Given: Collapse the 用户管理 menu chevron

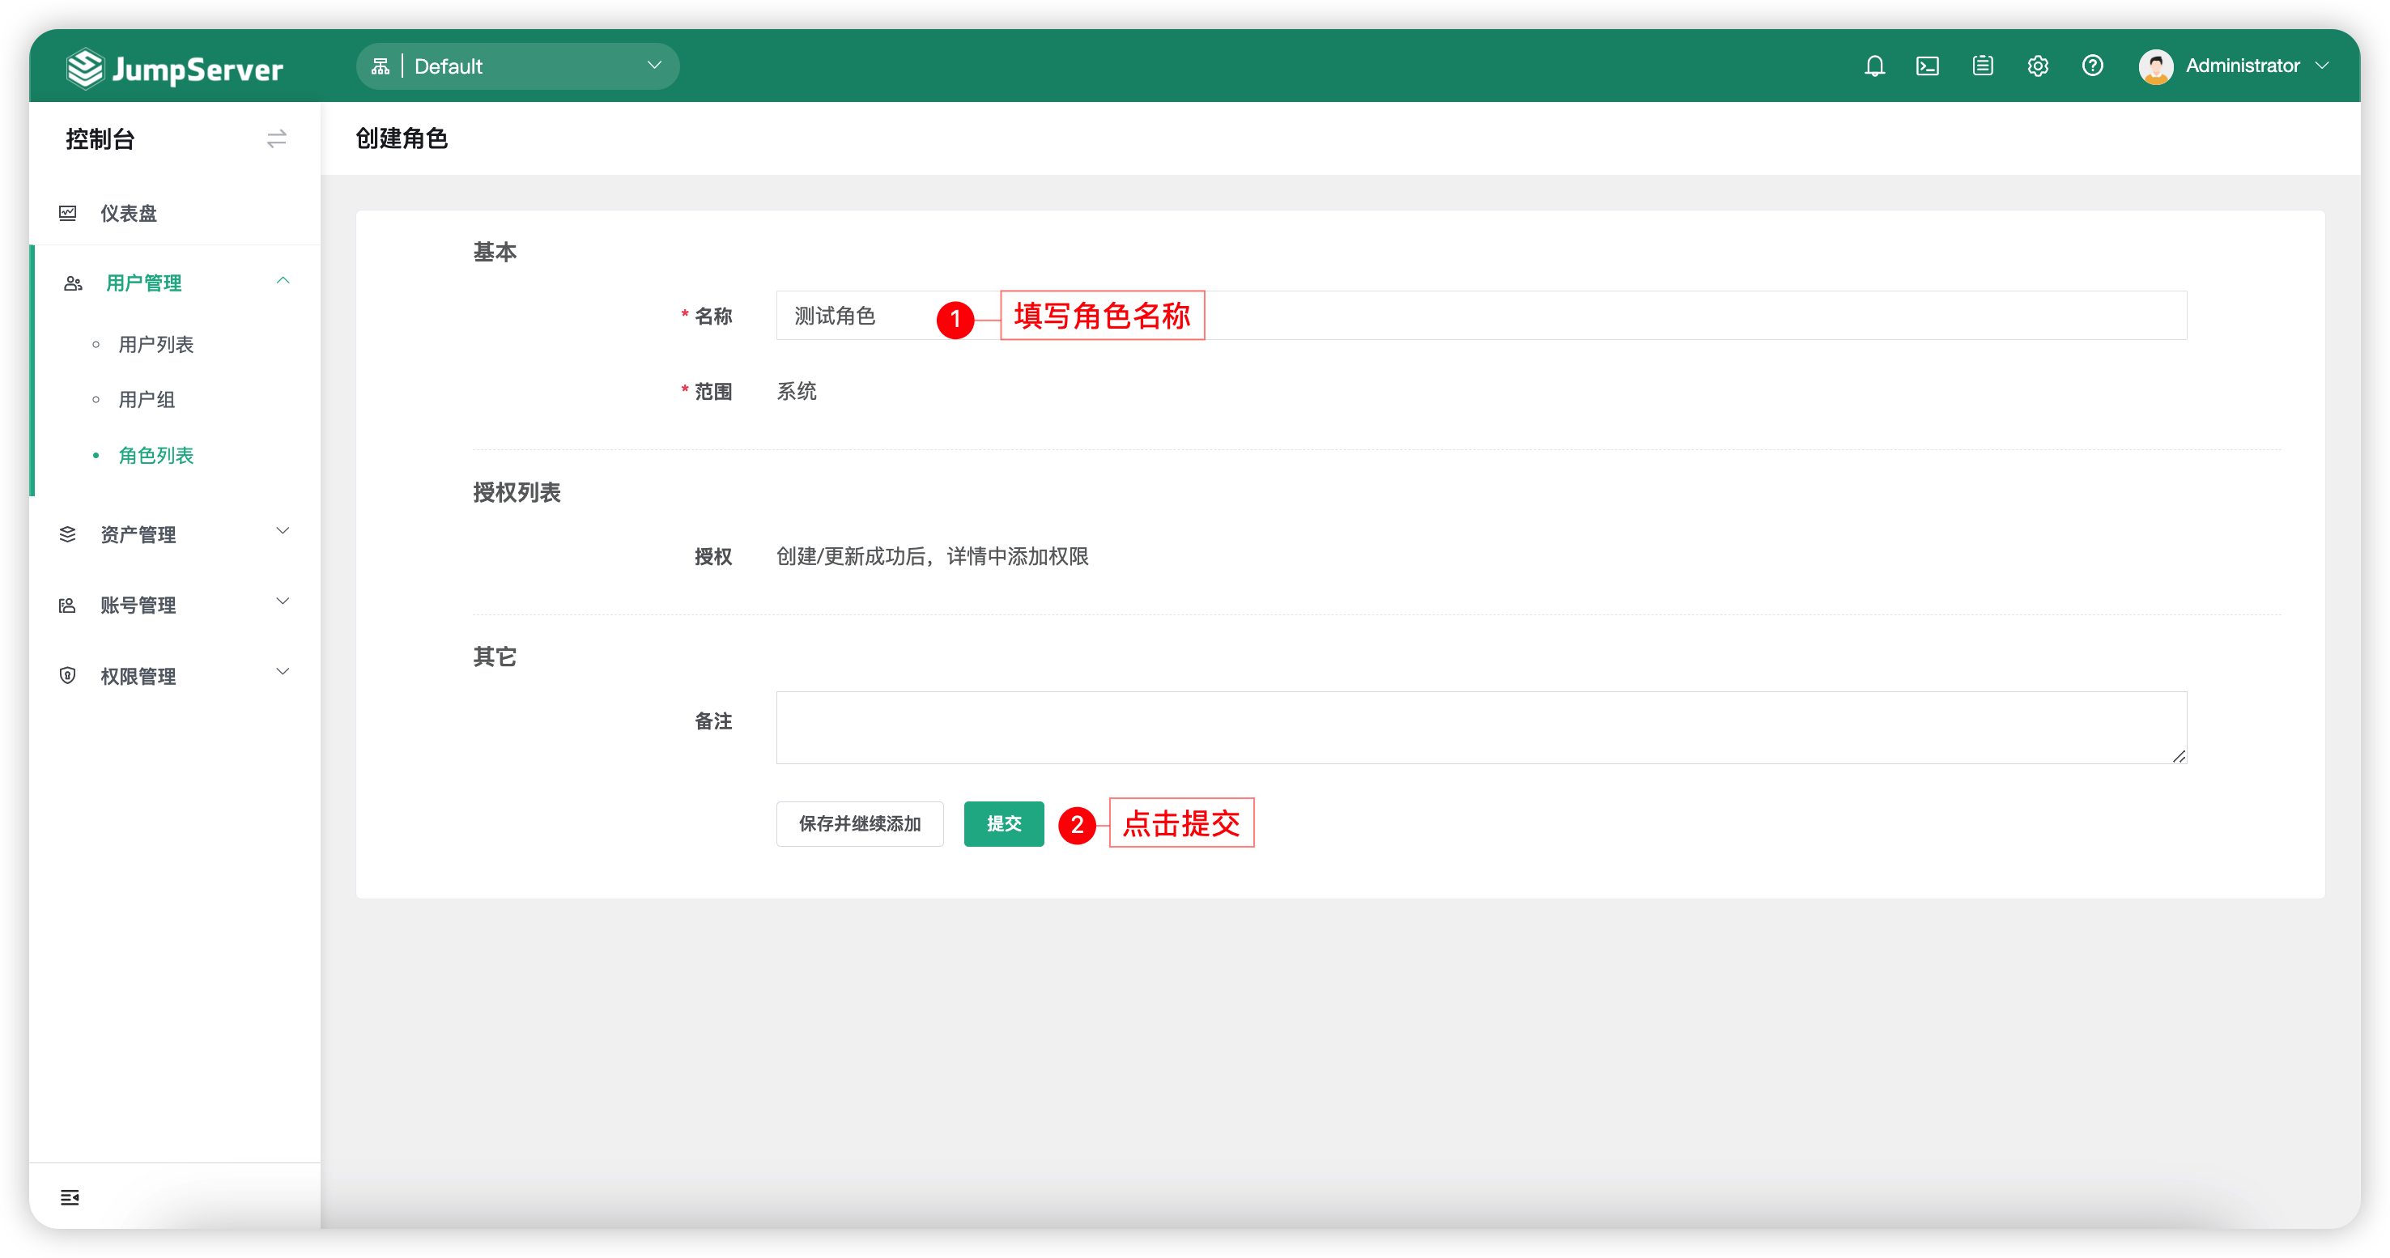Looking at the screenshot, I should click(283, 280).
